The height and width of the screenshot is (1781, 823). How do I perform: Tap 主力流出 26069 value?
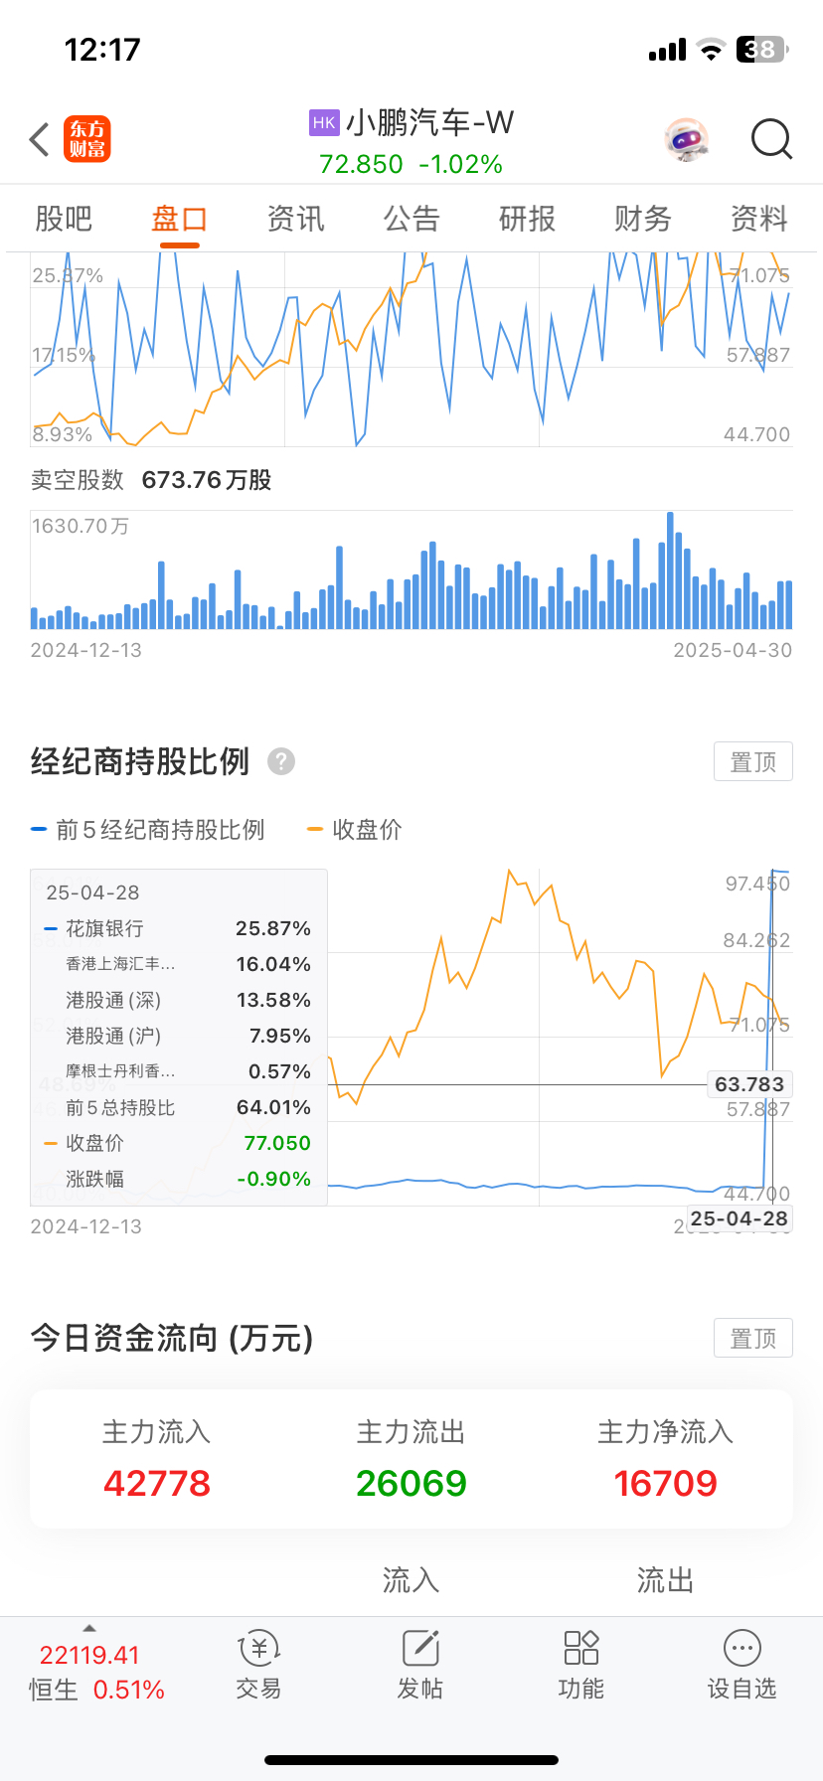point(411,1483)
